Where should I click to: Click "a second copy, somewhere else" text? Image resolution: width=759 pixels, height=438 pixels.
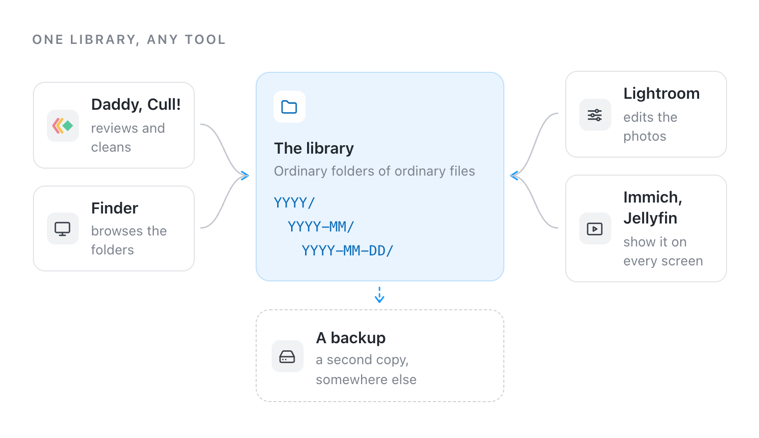(366, 370)
